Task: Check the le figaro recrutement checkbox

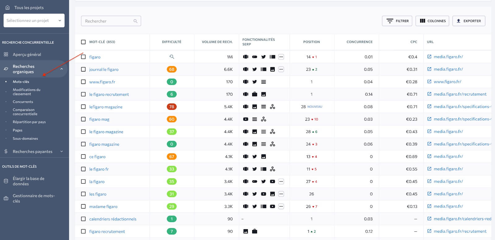Action: 83,94
